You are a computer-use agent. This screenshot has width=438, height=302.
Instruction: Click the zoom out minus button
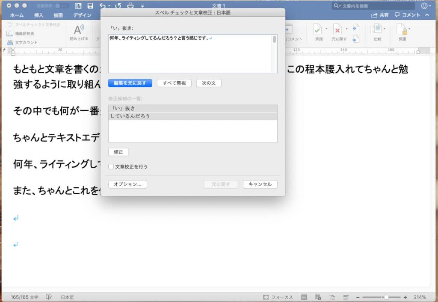coord(358,297)
